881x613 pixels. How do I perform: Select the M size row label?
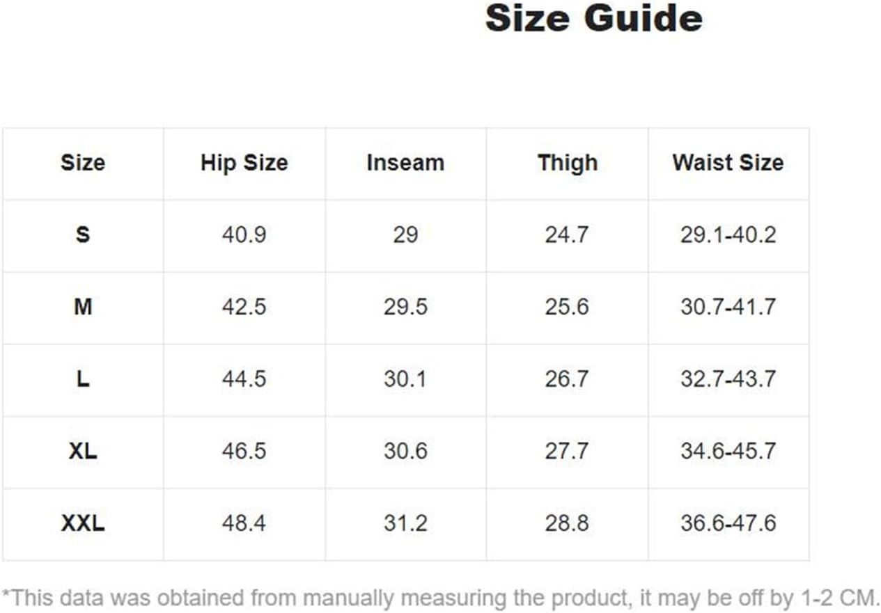(83, 307)
